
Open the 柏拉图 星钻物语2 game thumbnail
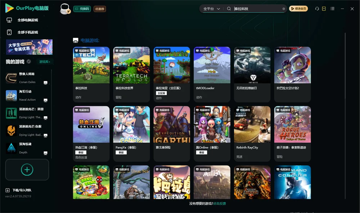click(x=172, y=182)
